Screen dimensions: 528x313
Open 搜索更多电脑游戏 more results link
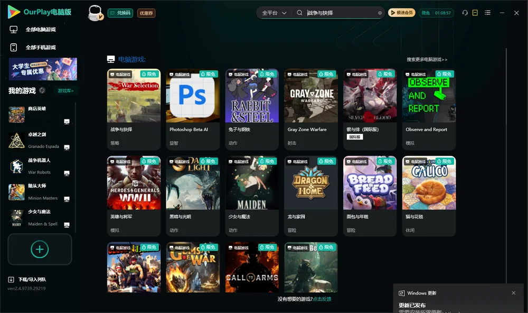click(427, 59)
